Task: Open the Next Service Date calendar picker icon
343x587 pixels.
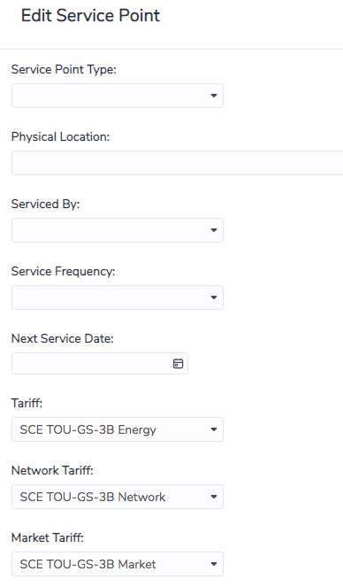Action: coord(179,364)
